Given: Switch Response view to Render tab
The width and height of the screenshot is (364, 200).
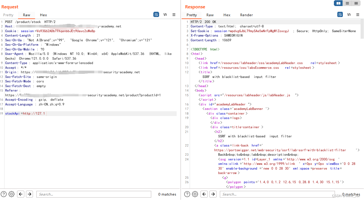Looking at the screenshot, I should 247,15.
